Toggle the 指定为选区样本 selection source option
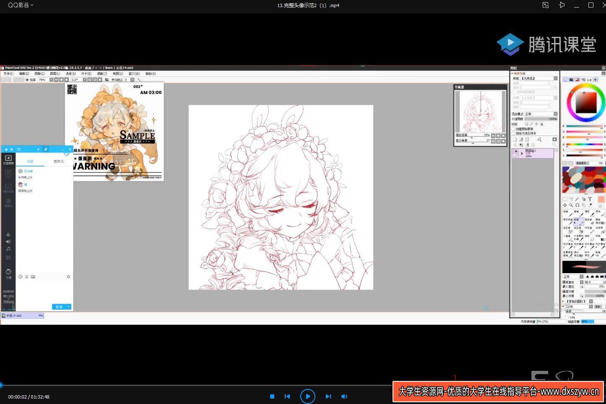 tap(514, 133)
